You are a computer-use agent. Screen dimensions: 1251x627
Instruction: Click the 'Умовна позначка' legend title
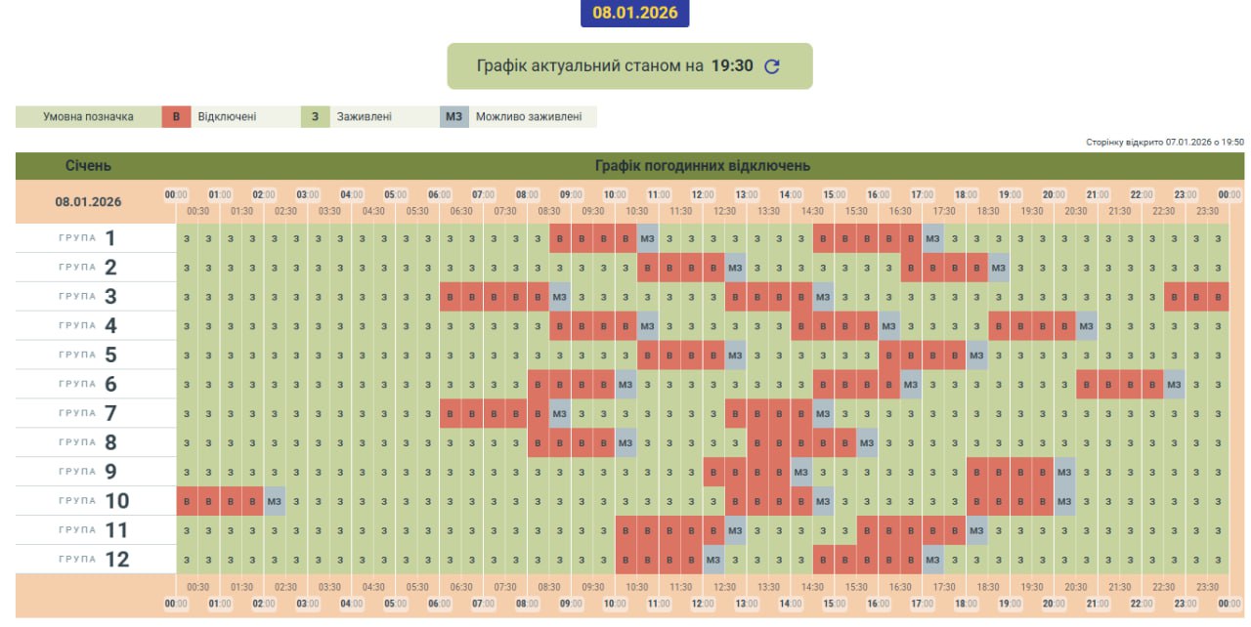[x=88, y=117]
